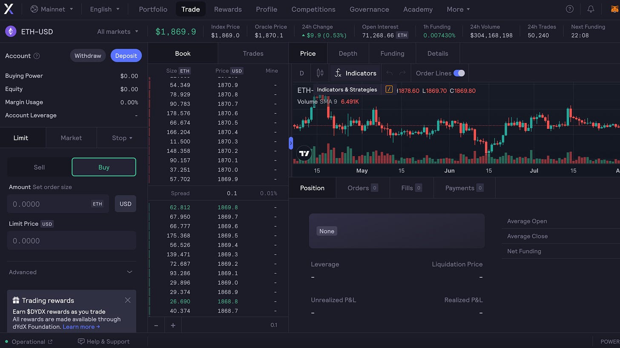Select the Position tab
620x348 pixels.
pos(312,188)
